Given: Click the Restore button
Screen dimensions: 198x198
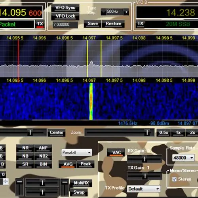Looking at the screenshot, I should [113, 24].
